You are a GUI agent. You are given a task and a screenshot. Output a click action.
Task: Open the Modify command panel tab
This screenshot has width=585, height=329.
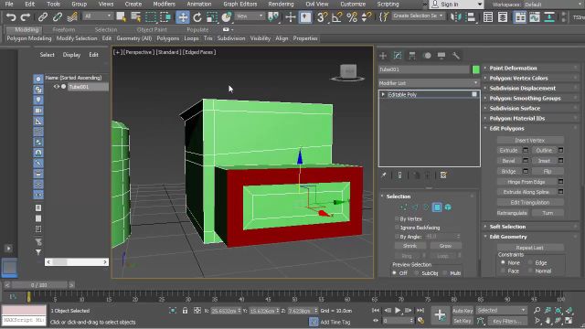click(398, 56)
